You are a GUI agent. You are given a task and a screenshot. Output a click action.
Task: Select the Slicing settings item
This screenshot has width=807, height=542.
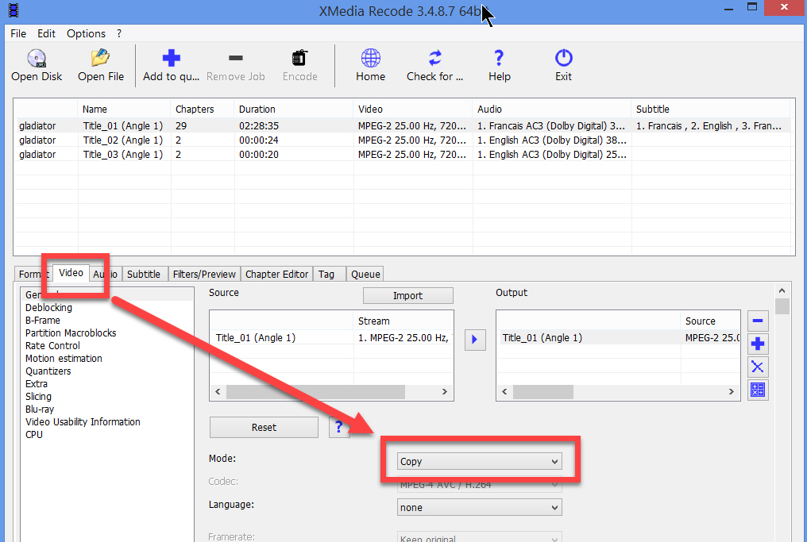point(39,397)
